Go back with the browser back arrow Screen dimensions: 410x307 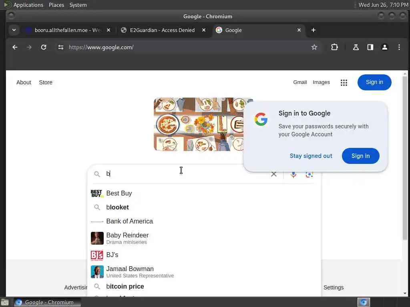coord(15,47)
